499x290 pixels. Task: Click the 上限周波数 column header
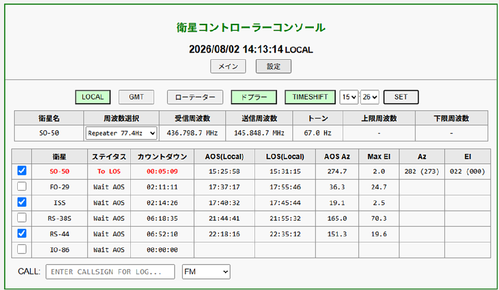click(x=379, y=118)
